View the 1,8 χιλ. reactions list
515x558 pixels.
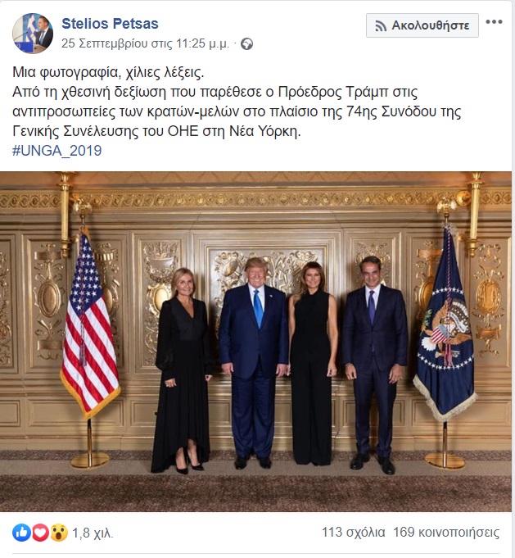[93, 533]
